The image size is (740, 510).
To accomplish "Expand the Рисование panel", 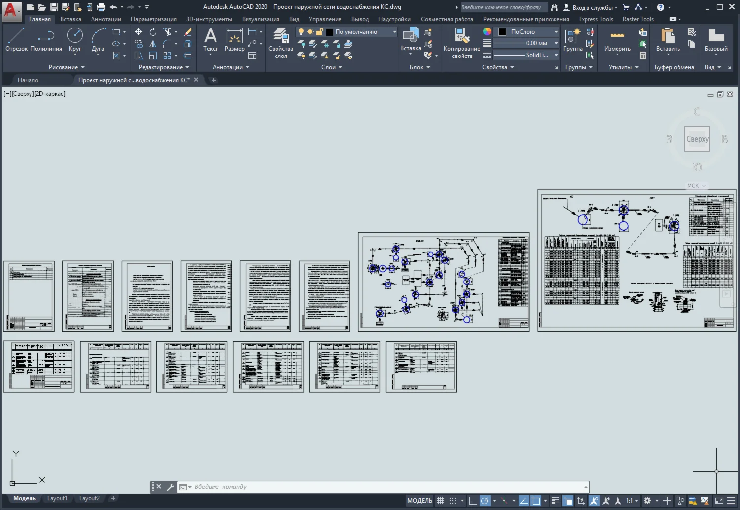I will pos(66,67).
